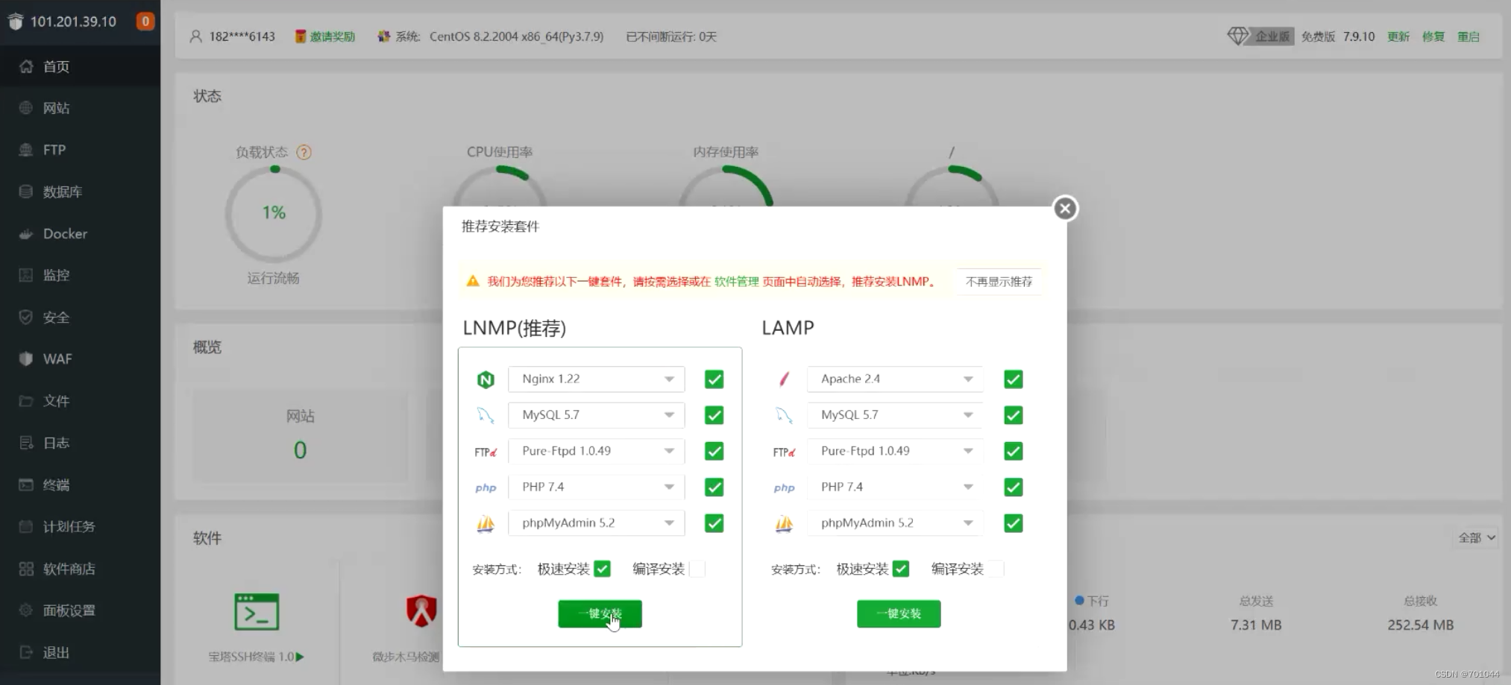Click the 计划任务 calendar icon in the sidebar

click(x=26, y=526)
